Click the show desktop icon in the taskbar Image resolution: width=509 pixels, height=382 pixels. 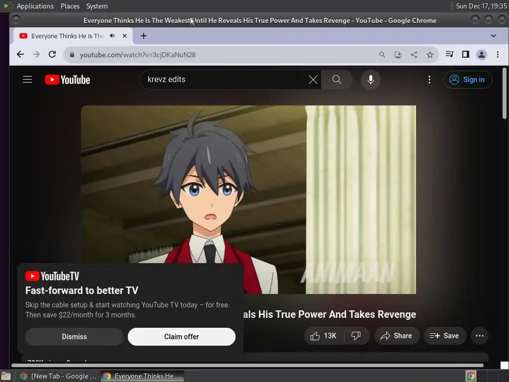6,376
